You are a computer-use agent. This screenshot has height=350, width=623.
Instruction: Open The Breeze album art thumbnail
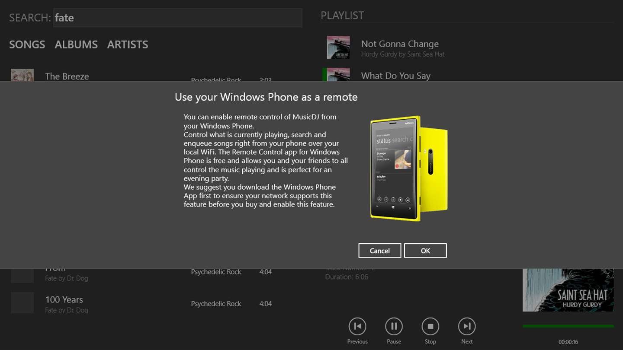pyautogui.click(x=22, y=75)
